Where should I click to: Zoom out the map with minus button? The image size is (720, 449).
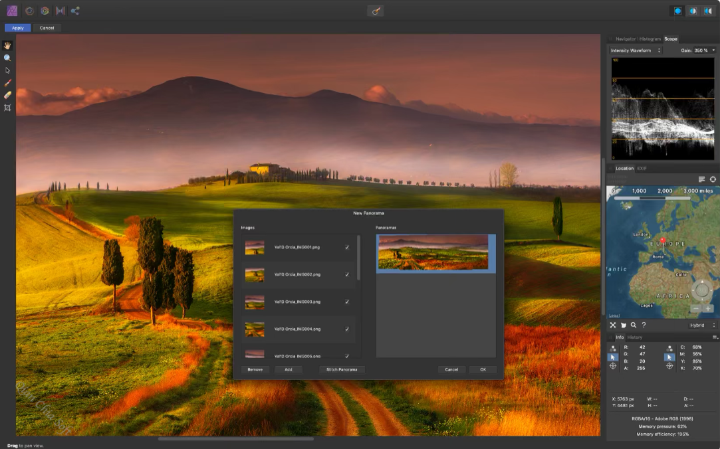(x=695, y=309)
